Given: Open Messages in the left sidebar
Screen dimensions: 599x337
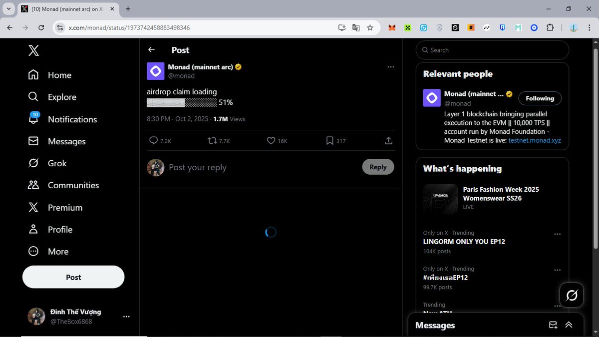Looking at the screenshot, I should tap(57, 141).
